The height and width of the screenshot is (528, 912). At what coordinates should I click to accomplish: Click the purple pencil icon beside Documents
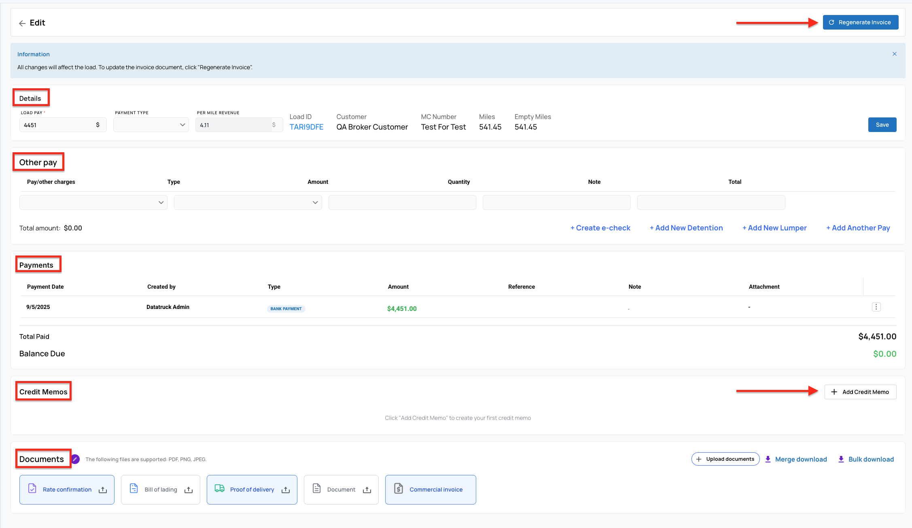point(75,459)
